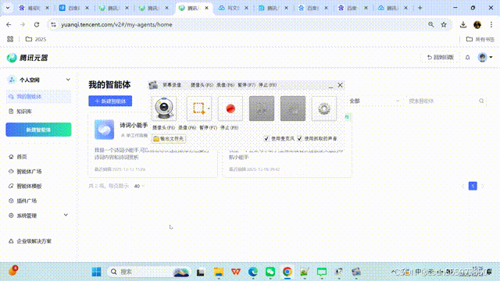
Task: Select the capture region tool in the recorder
Action: 199,108
